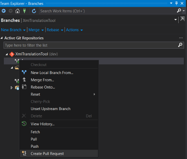Close the Team Explorer panel
Image resolution: width=187 pixels, height=159 pixels.
[182, 3]
